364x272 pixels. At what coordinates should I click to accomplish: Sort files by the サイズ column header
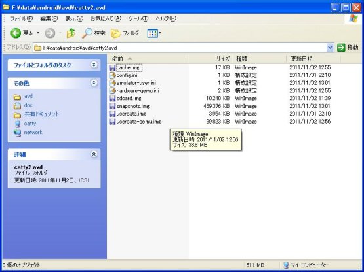coord(210,59)
